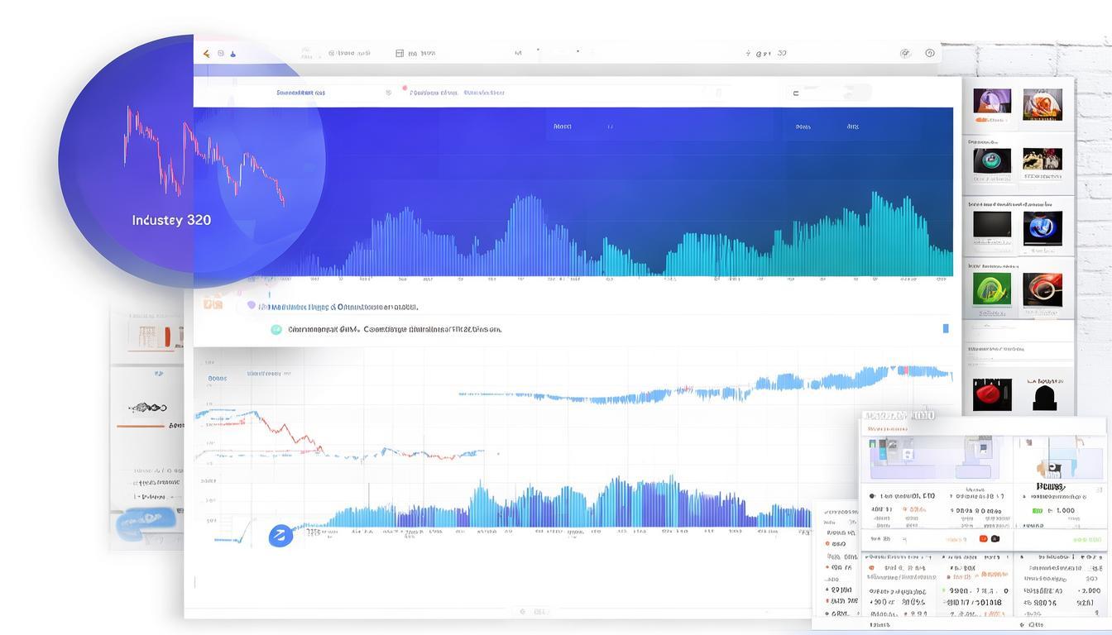1112x635 pixels.
Task: Click the blue pin icon in the top toolbar
Action: [232, 54]
